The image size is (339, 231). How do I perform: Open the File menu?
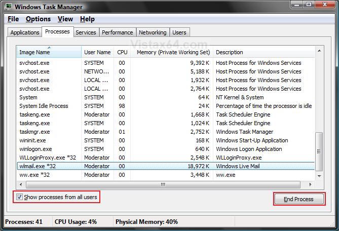click(13, 19)
